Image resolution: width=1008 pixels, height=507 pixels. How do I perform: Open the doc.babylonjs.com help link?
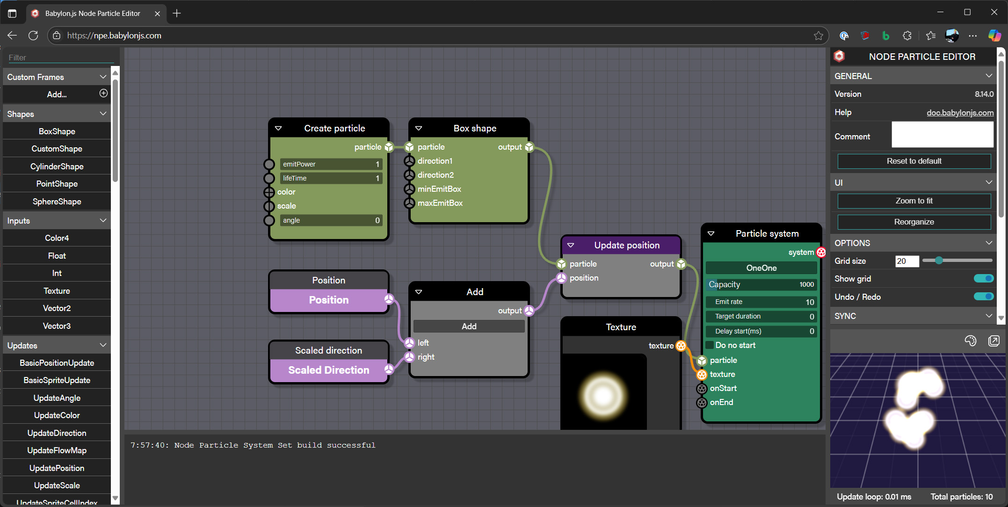coord(960,113)
